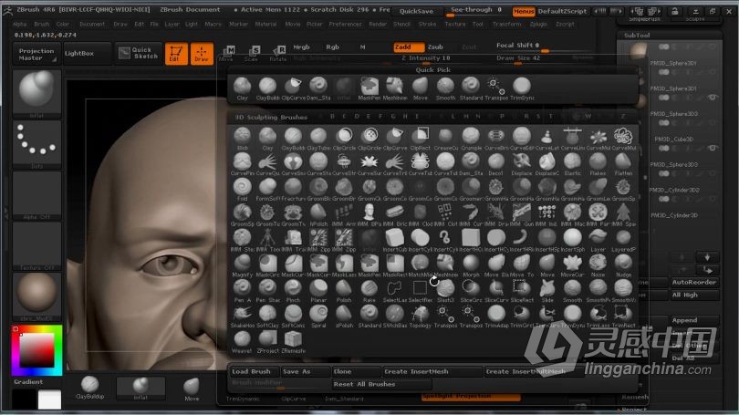The image size is (739, 415).
Task: Choose the ZProject brush
Action: (267, 342)
